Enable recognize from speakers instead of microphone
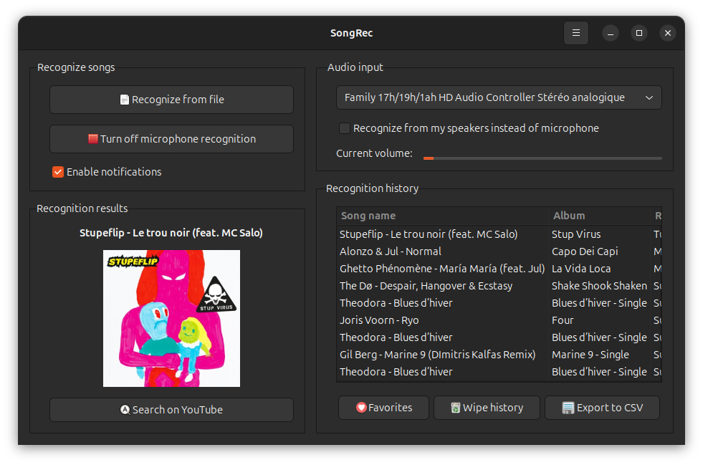The width and height of the screenshot is (703, 465). (x=345, y=128)
